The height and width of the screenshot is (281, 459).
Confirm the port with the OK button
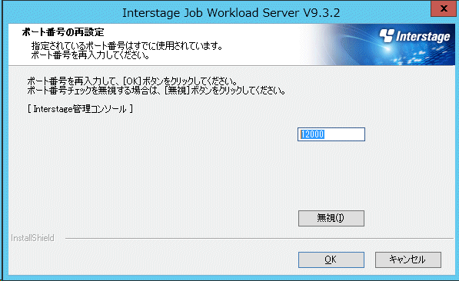(x=331, y=260)
